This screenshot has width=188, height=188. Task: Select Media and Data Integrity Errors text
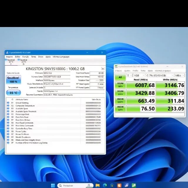[x=28, y=140]
